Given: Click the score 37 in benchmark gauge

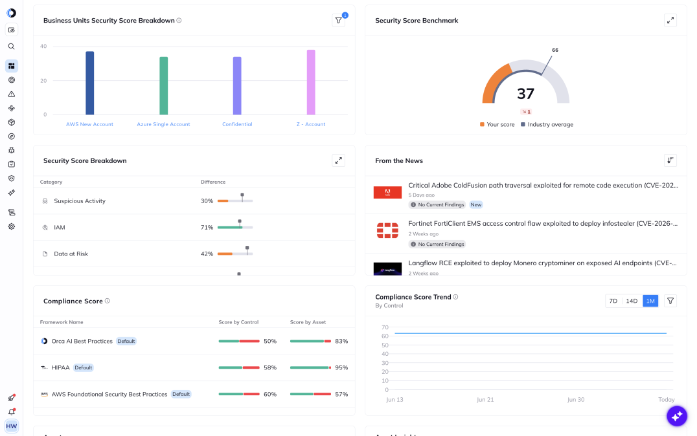Looking at the screenshot, I should (525, 94).
